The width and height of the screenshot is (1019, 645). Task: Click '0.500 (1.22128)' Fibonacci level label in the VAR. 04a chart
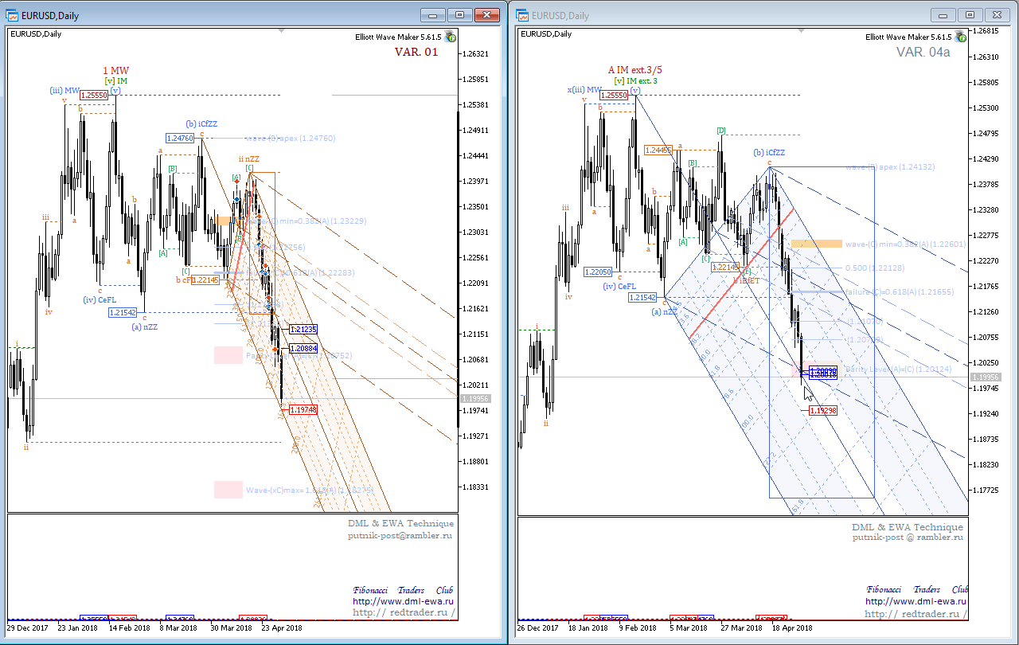(x=874, y=268)
